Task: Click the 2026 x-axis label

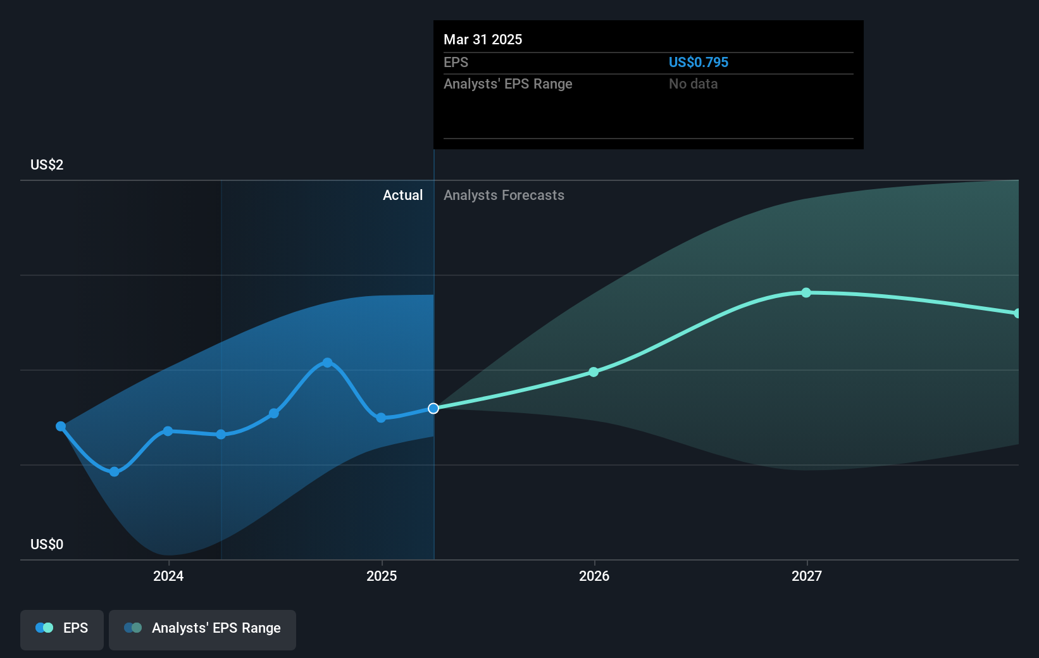Action: coord(594,576)
